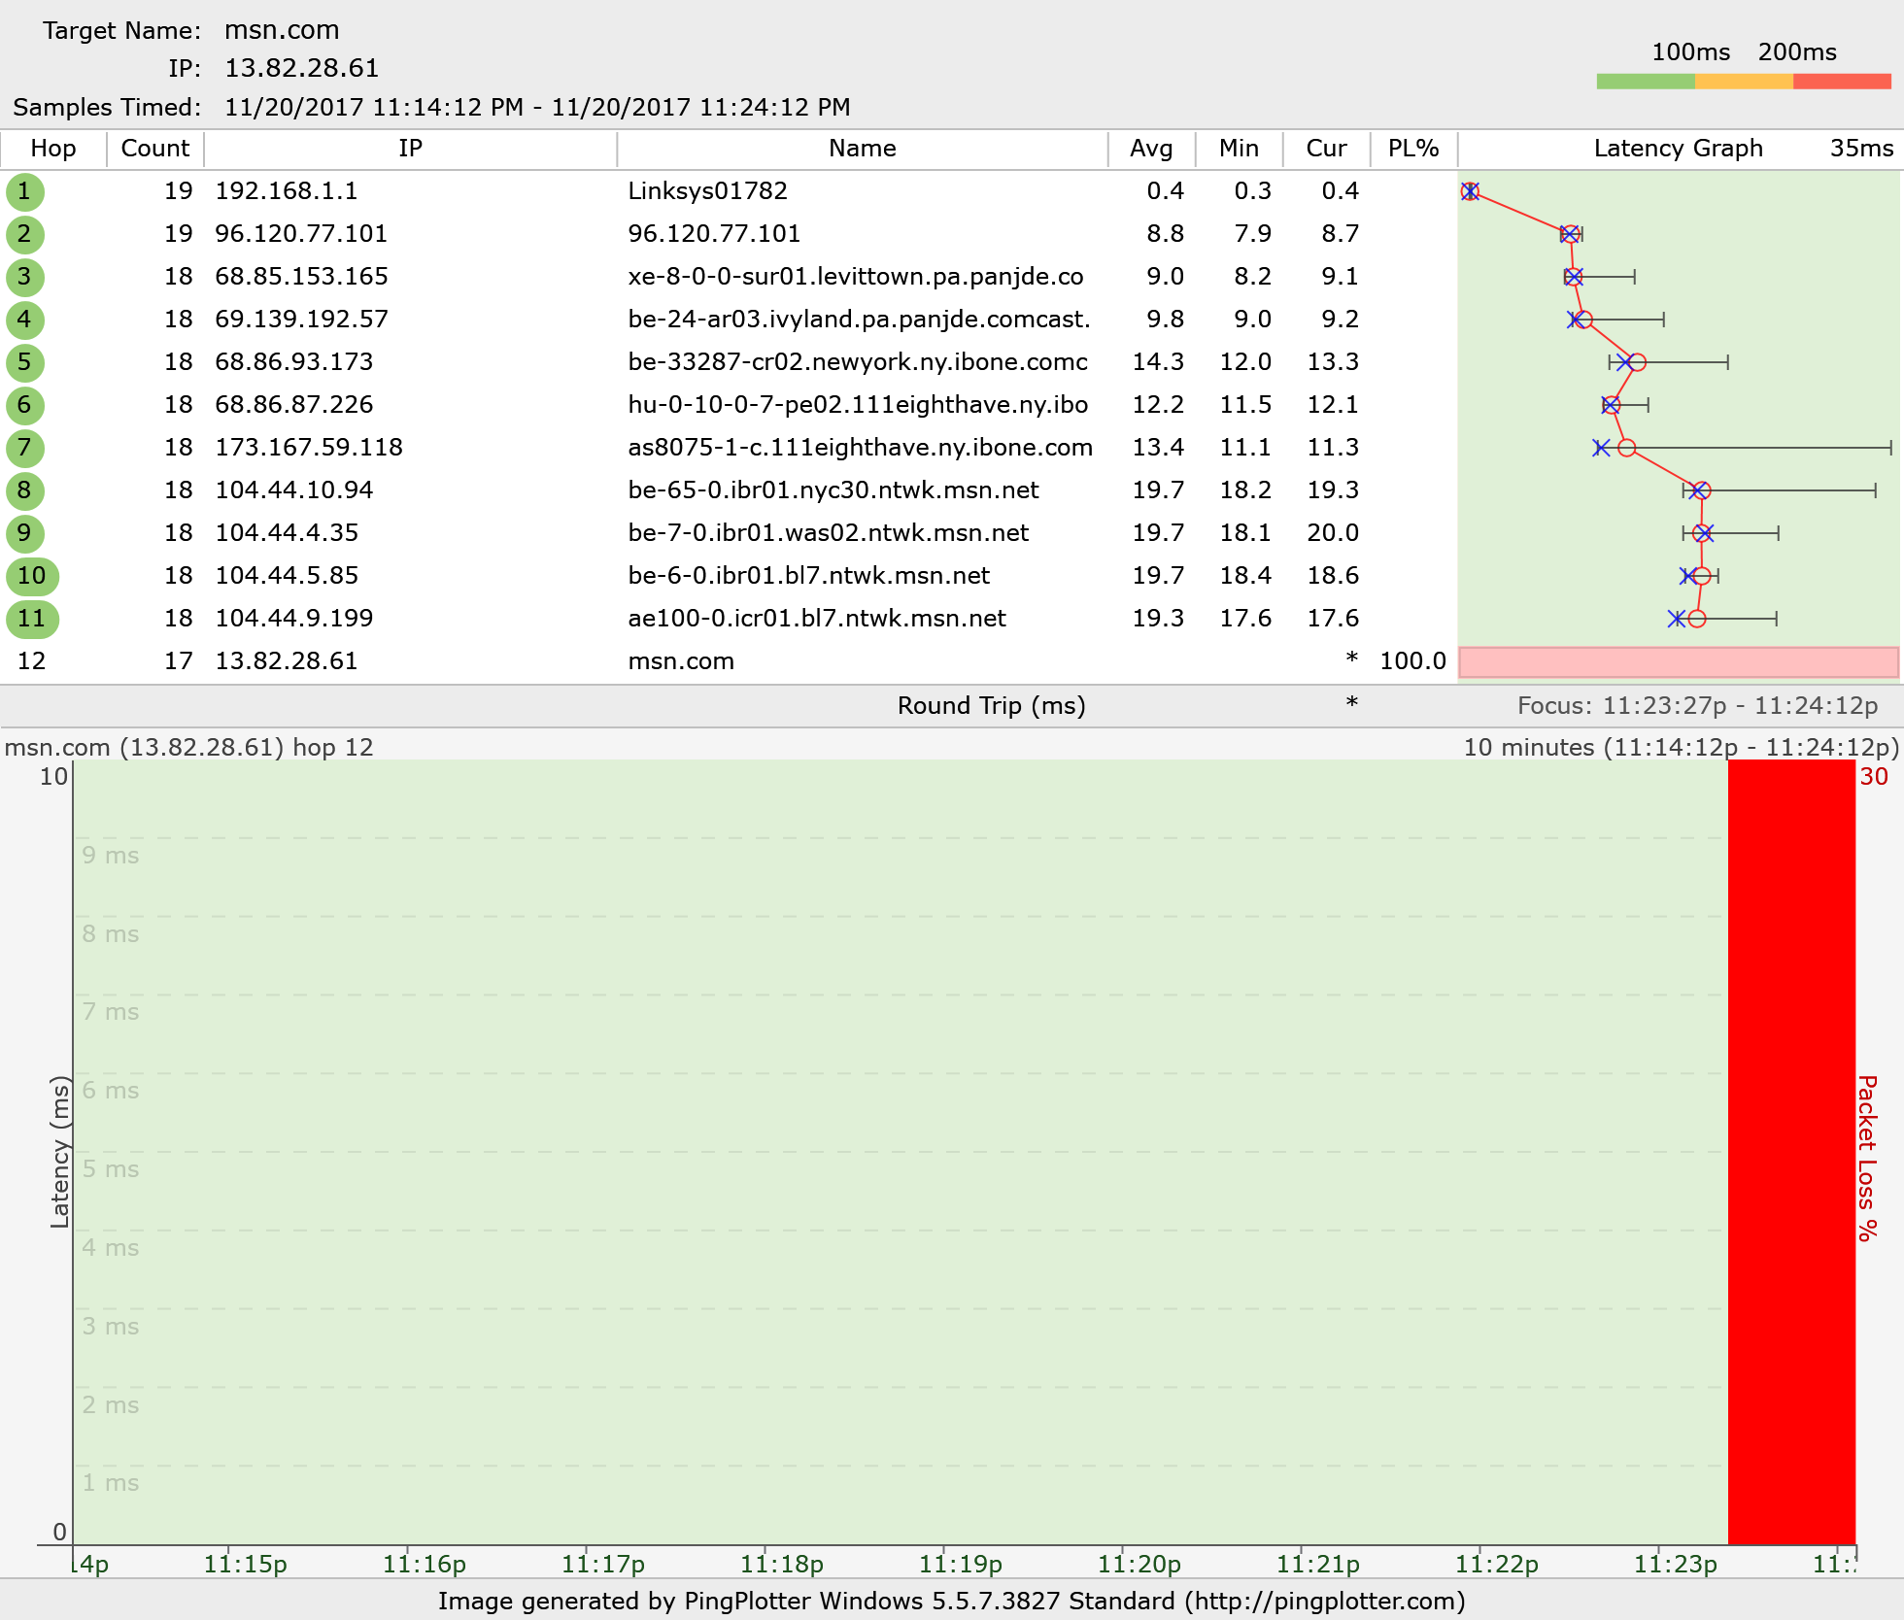Image resolution: width=1904 pixels, height=1620 pixels.
Task: Click the PL% column header
Action: pos(1412,149)
